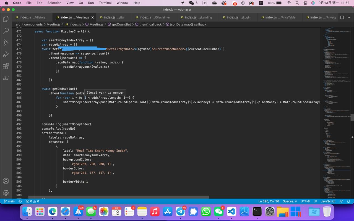Open Run and Debug view
Image resolution: width=354 pixels, height=221 pixels.
point(6,54)
